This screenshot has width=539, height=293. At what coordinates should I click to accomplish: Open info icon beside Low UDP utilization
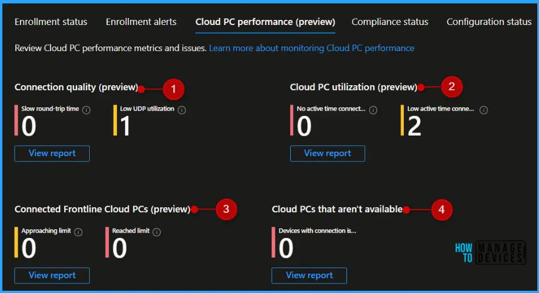point(182,110)
